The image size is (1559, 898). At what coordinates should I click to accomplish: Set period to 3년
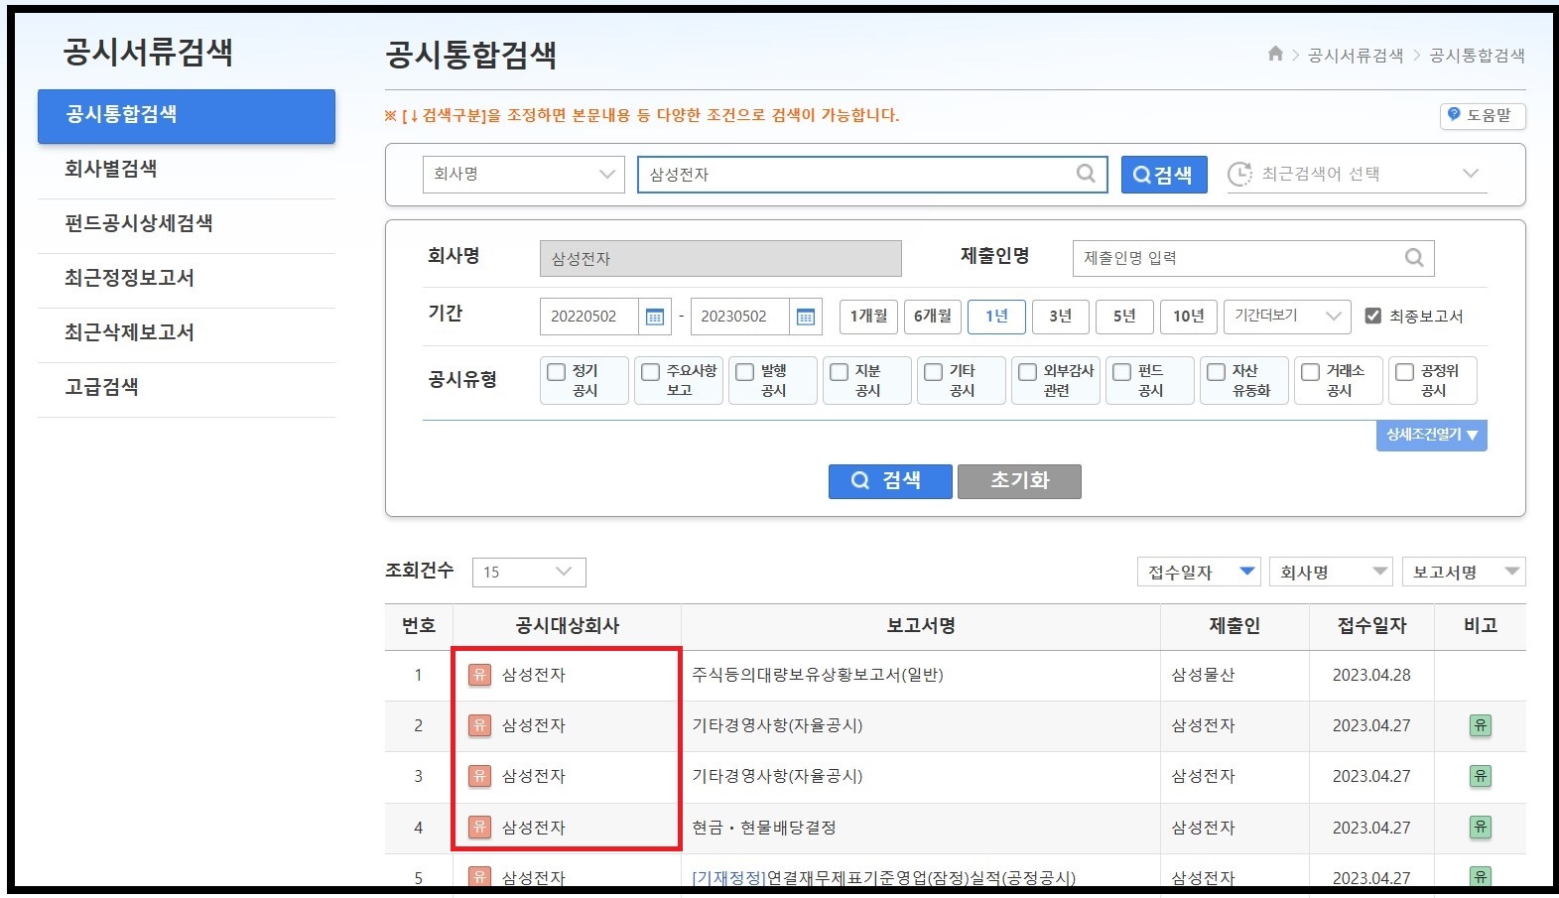pos(1061,317)
